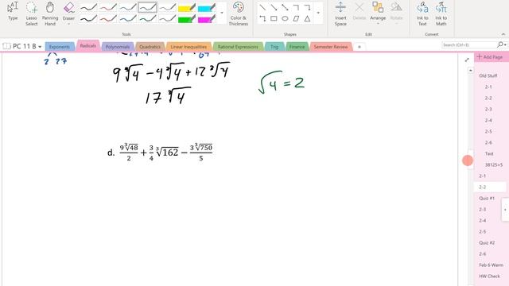Open the Quiz #1 page
The width and height of the screenshot is (509, 286).
pyautogui.click(x=487, y=198)
